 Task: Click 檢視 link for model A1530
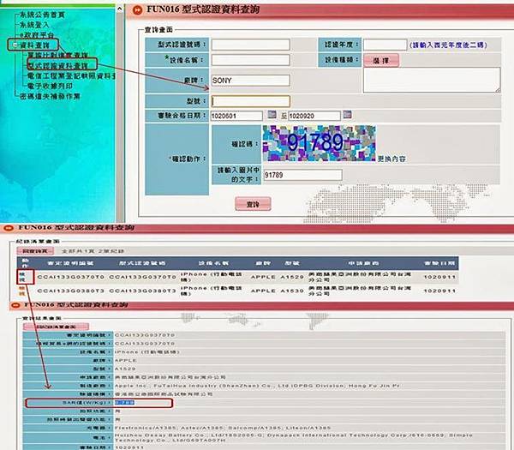pyautogui.click(x=22, y=291)
